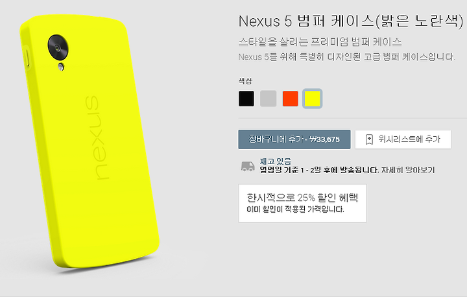Click the delivery truck icon
Viewport: 467px width, 297px height.
pos(248,167)
